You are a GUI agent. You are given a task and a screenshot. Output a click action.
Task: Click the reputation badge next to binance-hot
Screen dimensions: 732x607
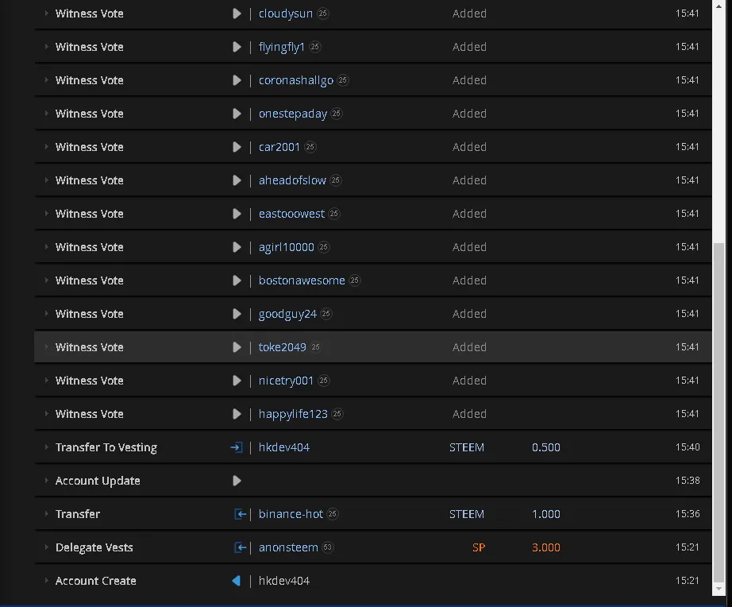click(333, 514)
